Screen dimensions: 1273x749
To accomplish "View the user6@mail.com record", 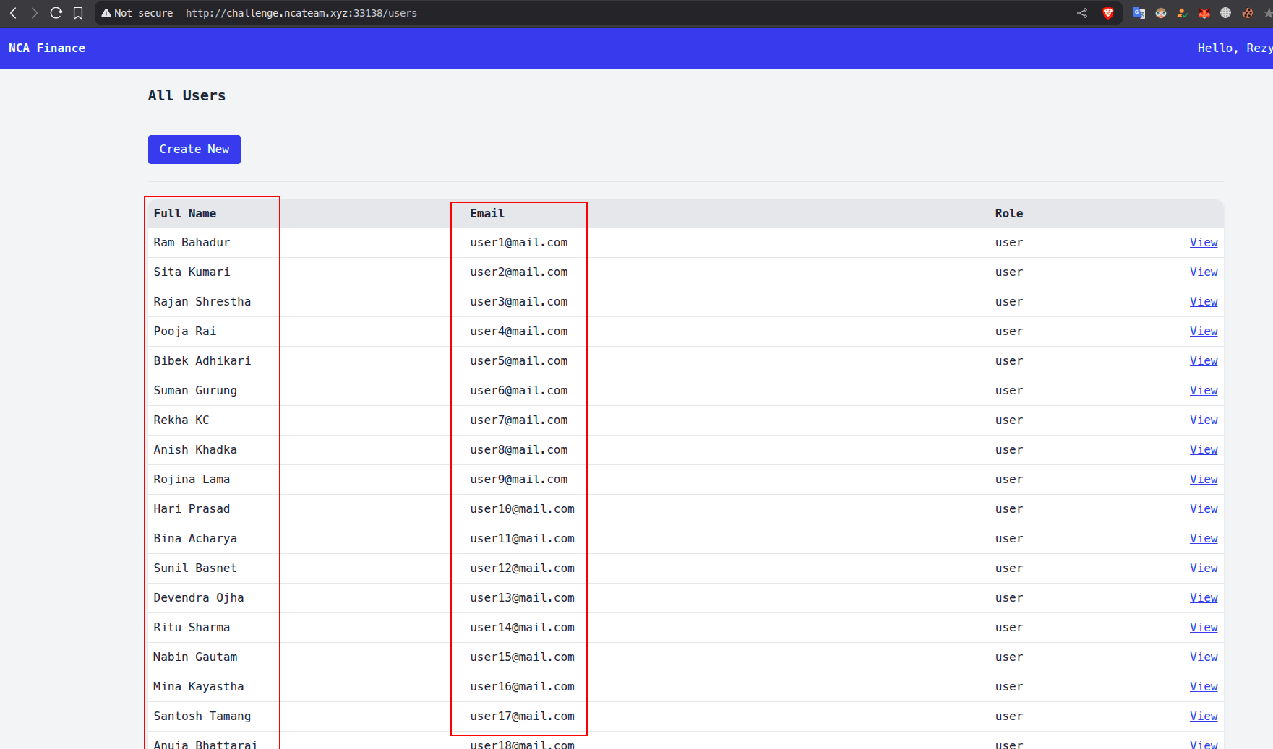I will click(1203, 391).
